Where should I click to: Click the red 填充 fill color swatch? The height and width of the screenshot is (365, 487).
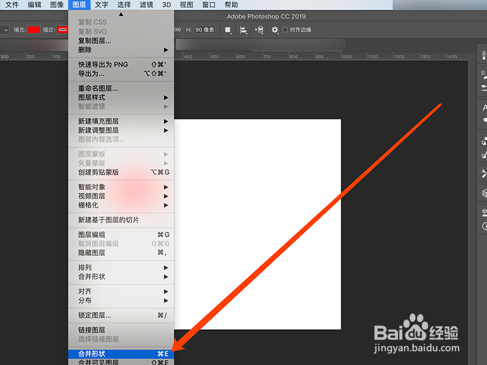[x=34, y=30]
